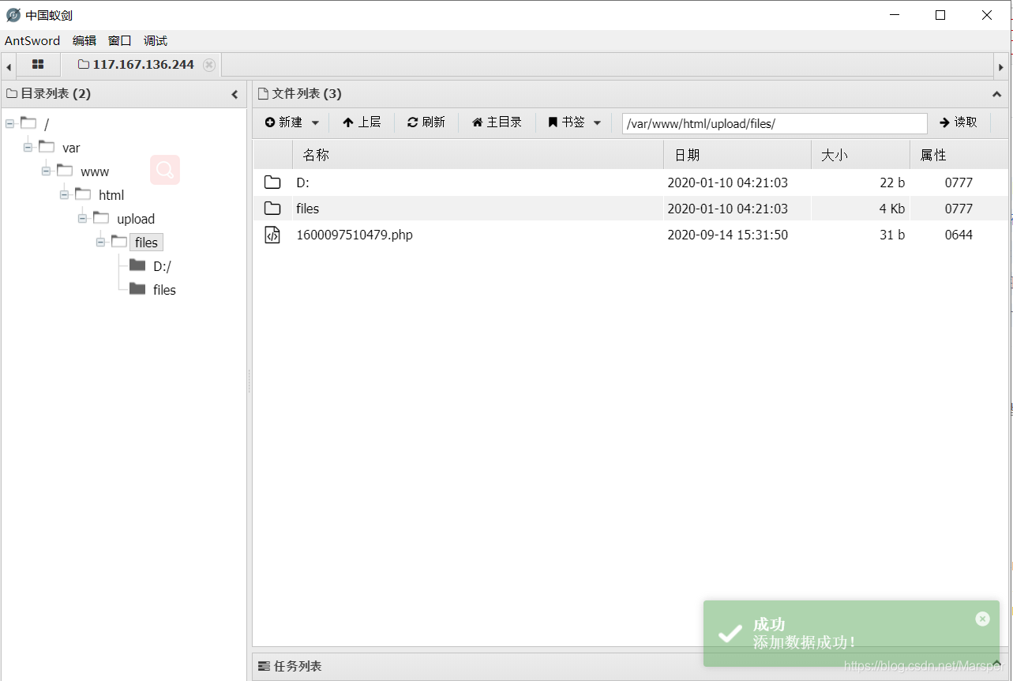Click the 添加数据成功 success message
The image size is (1013, 681).
(x=805, y=642)
